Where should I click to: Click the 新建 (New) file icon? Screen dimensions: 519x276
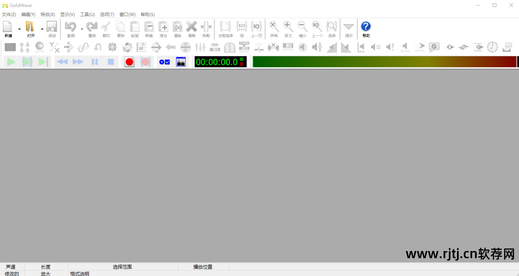click(8, 26)
